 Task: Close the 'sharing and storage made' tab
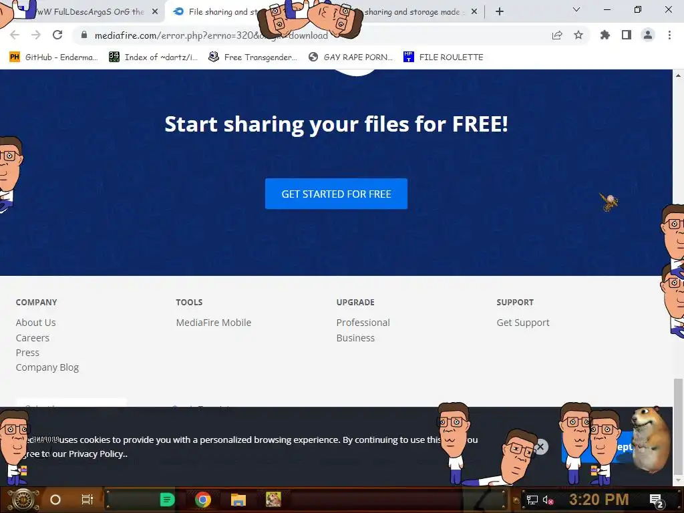(474, 12)
